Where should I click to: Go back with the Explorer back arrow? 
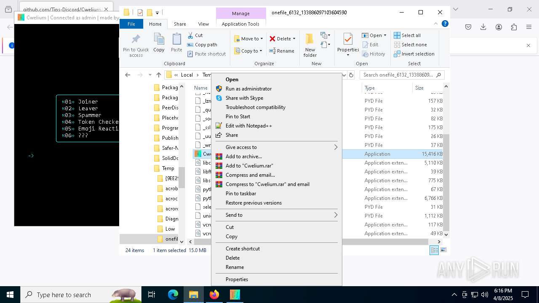coord(128,75)
